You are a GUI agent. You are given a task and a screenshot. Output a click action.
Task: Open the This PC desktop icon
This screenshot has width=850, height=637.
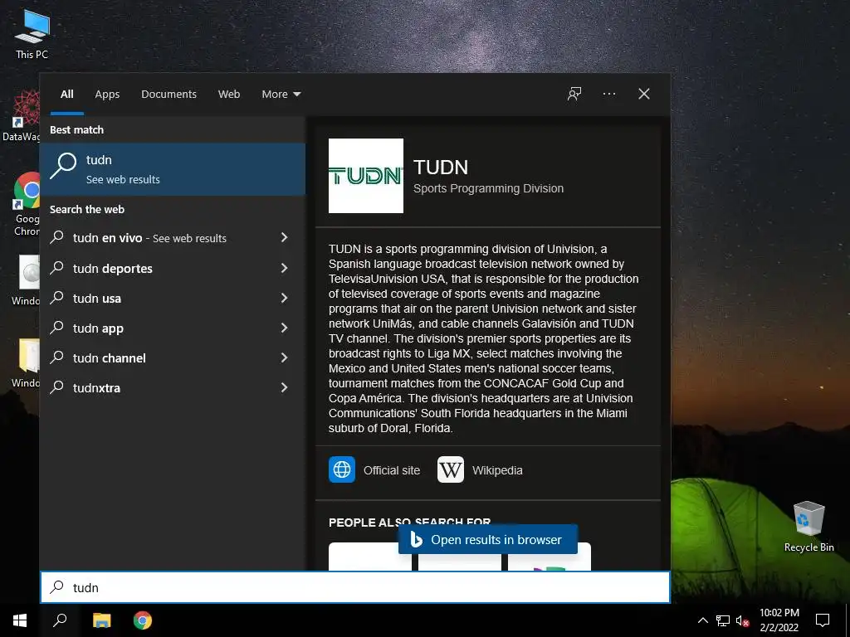(32, 33)
